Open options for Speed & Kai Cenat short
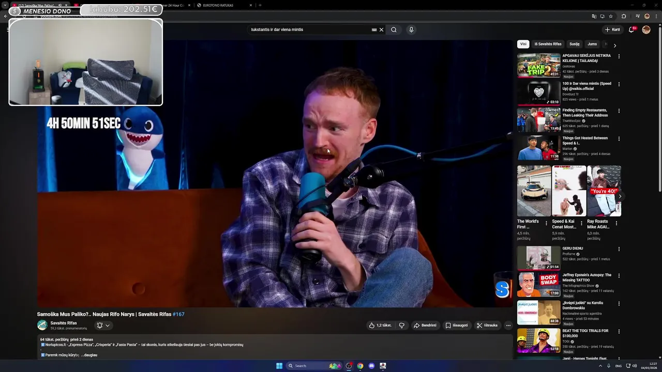 (x=581, y=224)
